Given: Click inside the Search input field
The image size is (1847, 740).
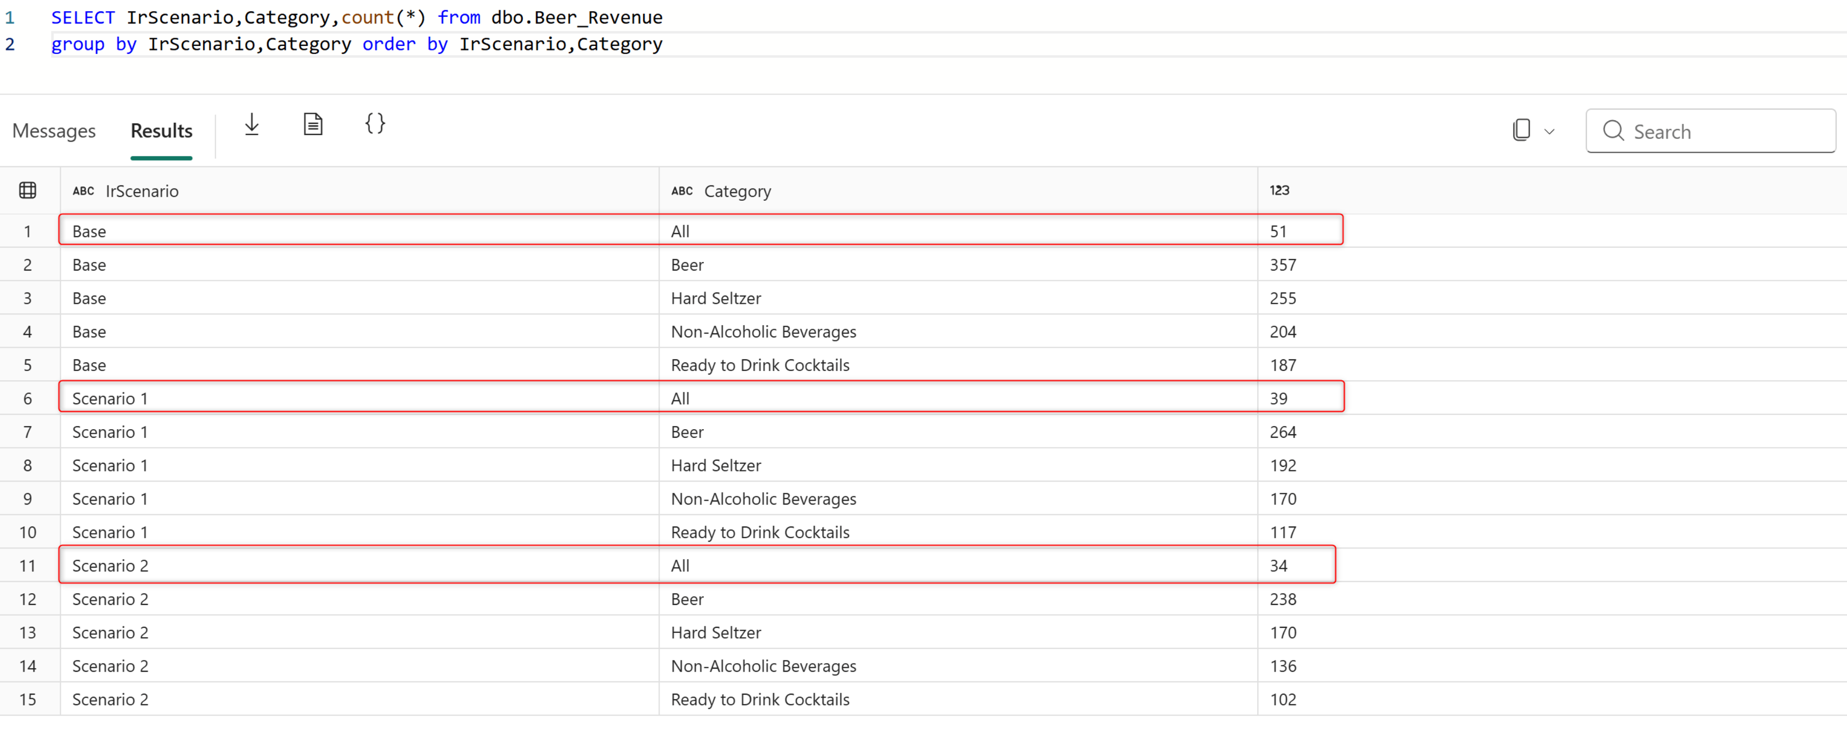Looking at the screenshot, I should click(1721, 132).
